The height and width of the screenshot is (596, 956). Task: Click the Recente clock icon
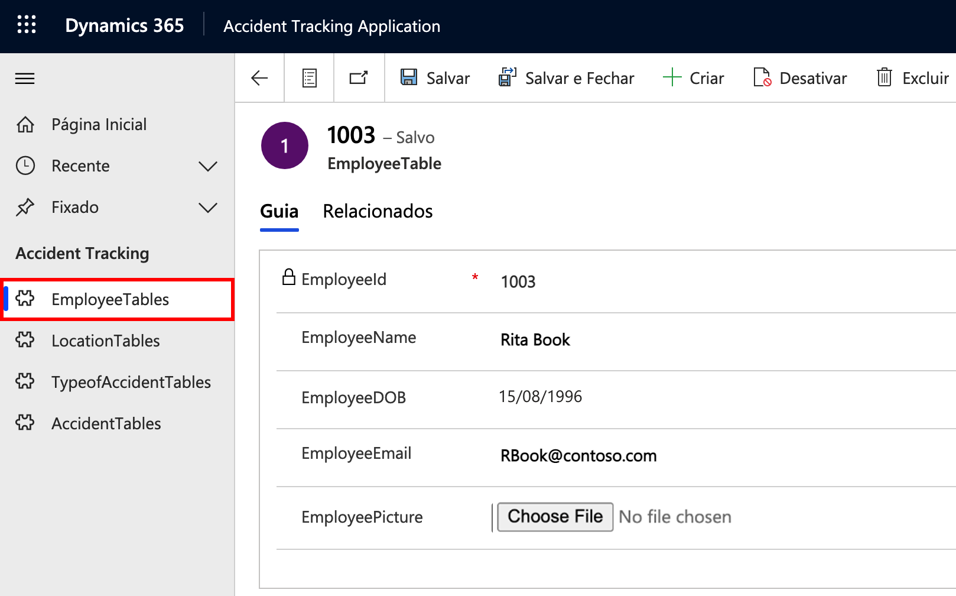(25, 166)
